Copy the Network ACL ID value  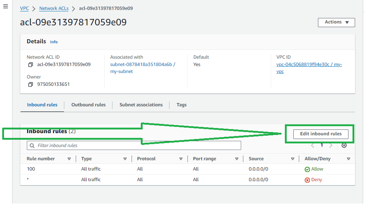(31, 65)
